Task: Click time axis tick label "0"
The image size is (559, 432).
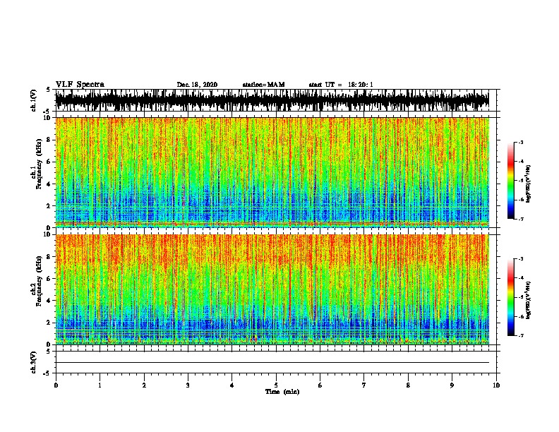Action: (56, 385)
